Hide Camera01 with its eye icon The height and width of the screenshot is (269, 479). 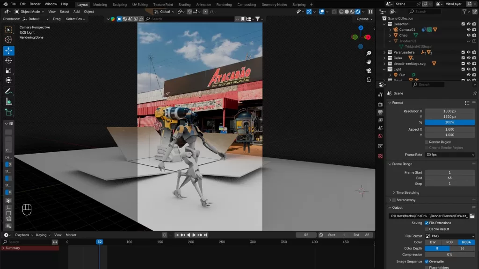[468, 29]
